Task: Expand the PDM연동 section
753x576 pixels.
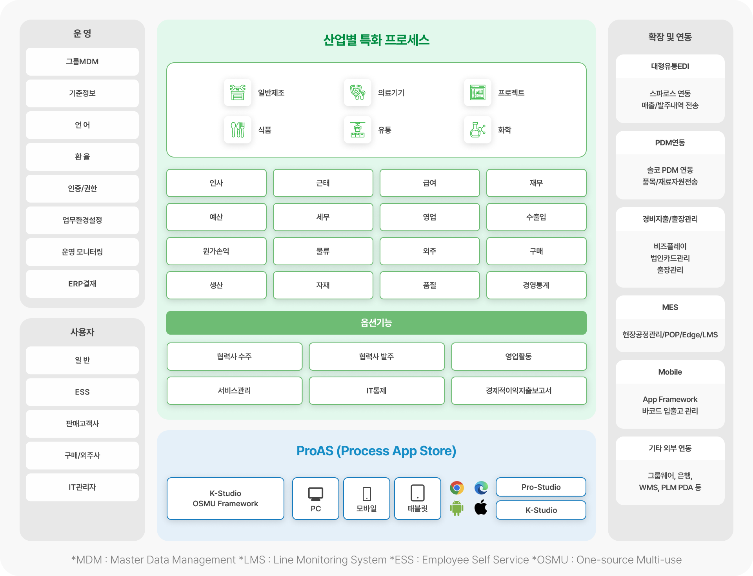Action: click(670, 143)
